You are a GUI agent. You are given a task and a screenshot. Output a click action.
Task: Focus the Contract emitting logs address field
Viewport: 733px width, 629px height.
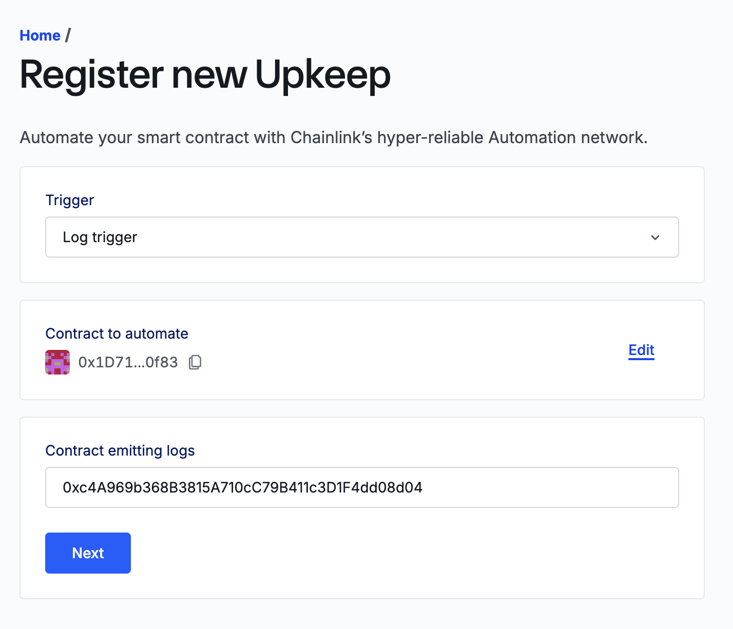(362, 487)
